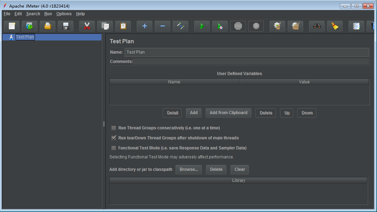Click the Value column header
This screenshot has height=212, width=377.
[304, 82]
